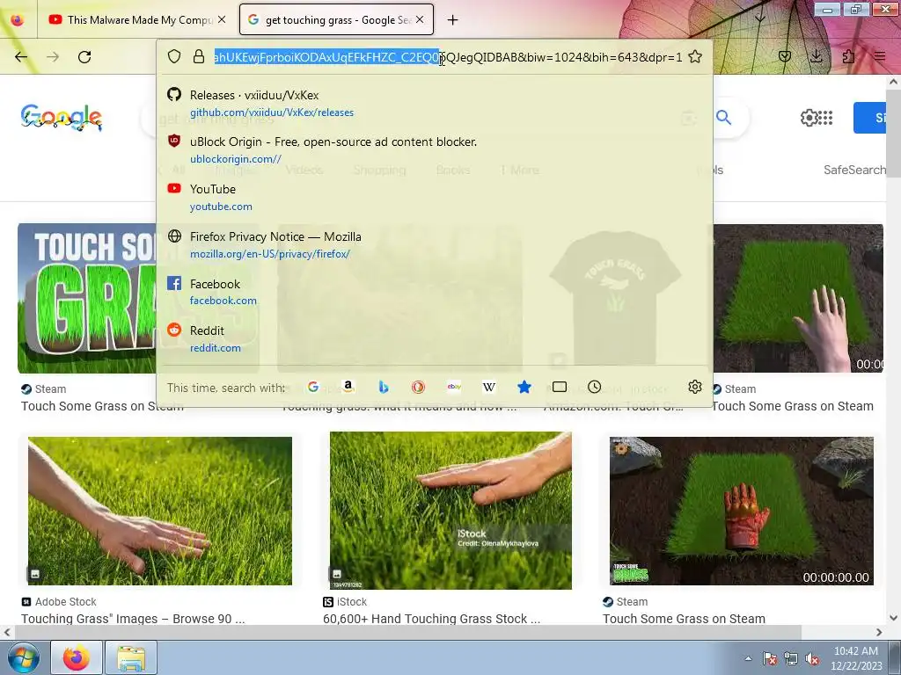Viewport: 901px width, 675px height.
Task: Choose the uBlock Origin suggestion
Action: (x=435, y=149)
